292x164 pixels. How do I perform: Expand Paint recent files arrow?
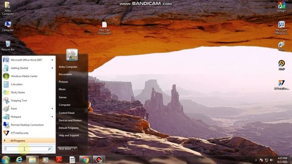click(52, 108)
